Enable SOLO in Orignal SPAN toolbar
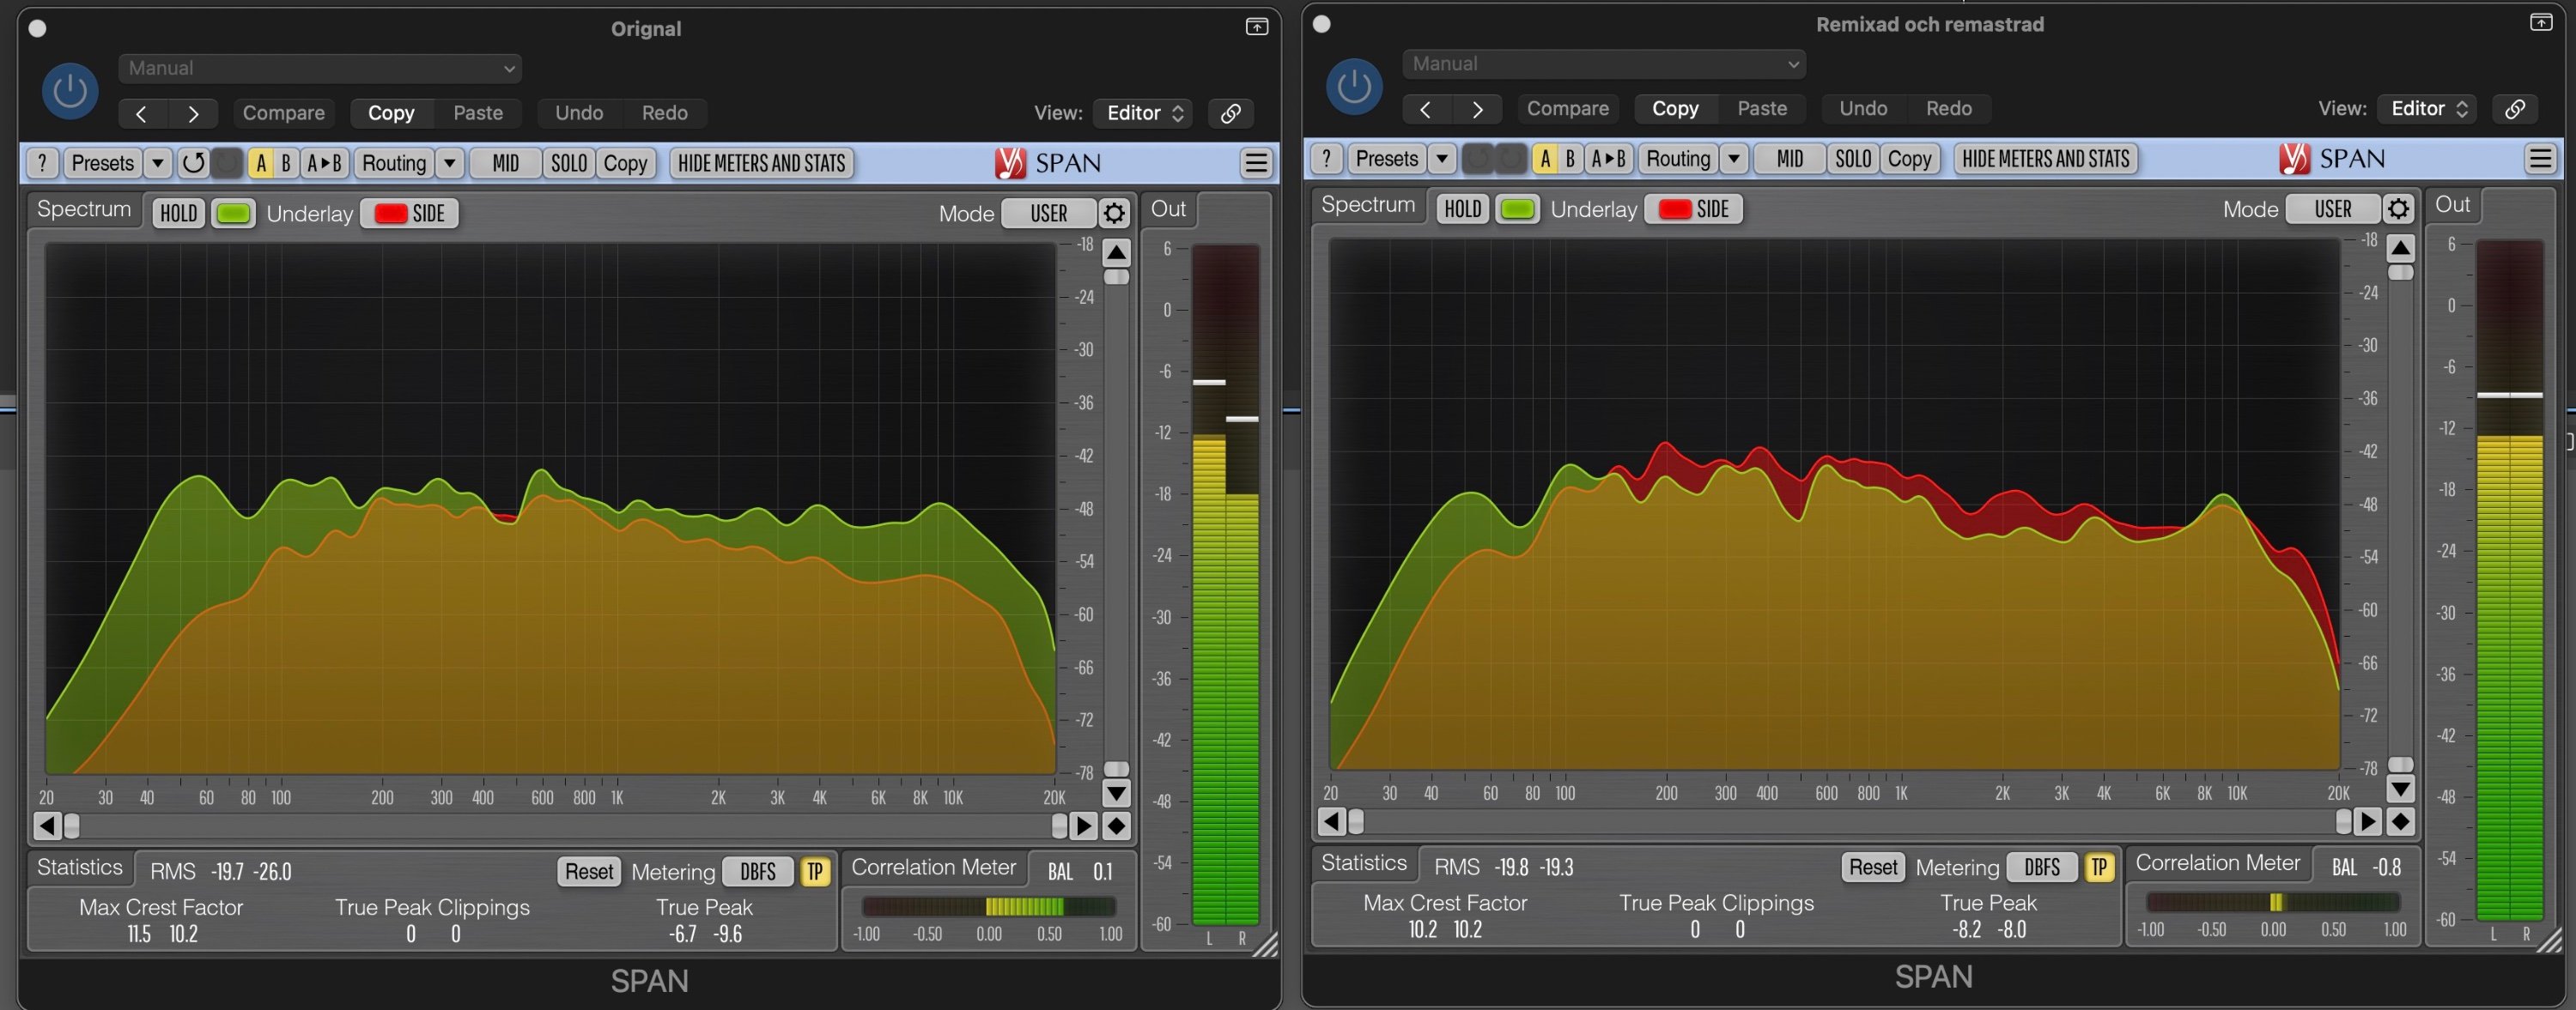Screen dimensions: 2576x1010 [x=569, y=163]
